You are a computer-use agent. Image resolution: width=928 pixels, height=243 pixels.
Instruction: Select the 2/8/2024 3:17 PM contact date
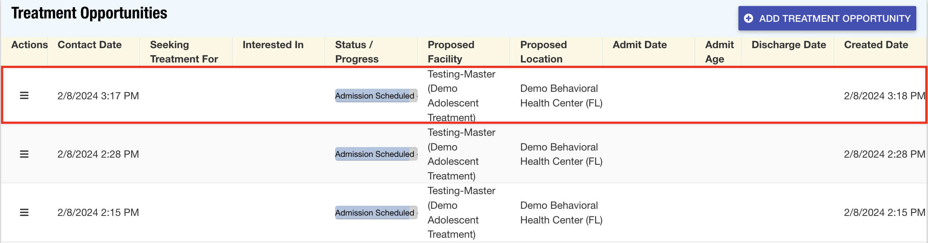pyautogui.click(x=98, y=96)
